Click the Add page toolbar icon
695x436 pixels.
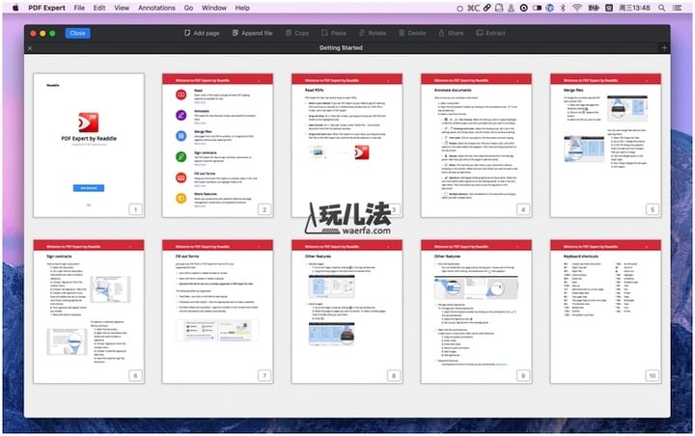(x=187, y=33)
